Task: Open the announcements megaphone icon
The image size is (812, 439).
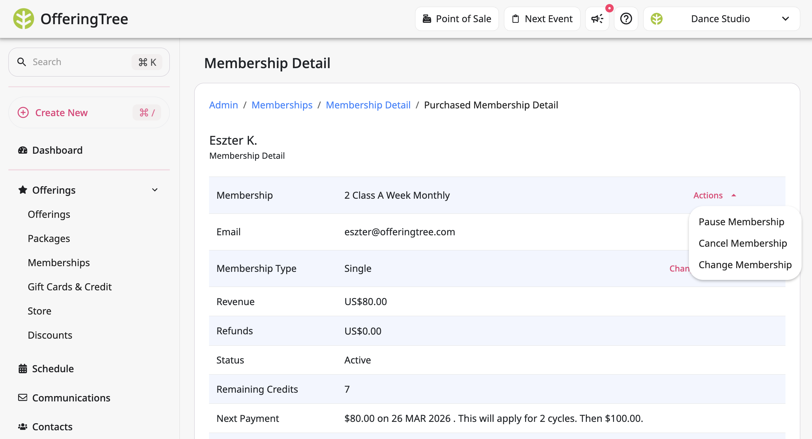Action: [597, 19]
